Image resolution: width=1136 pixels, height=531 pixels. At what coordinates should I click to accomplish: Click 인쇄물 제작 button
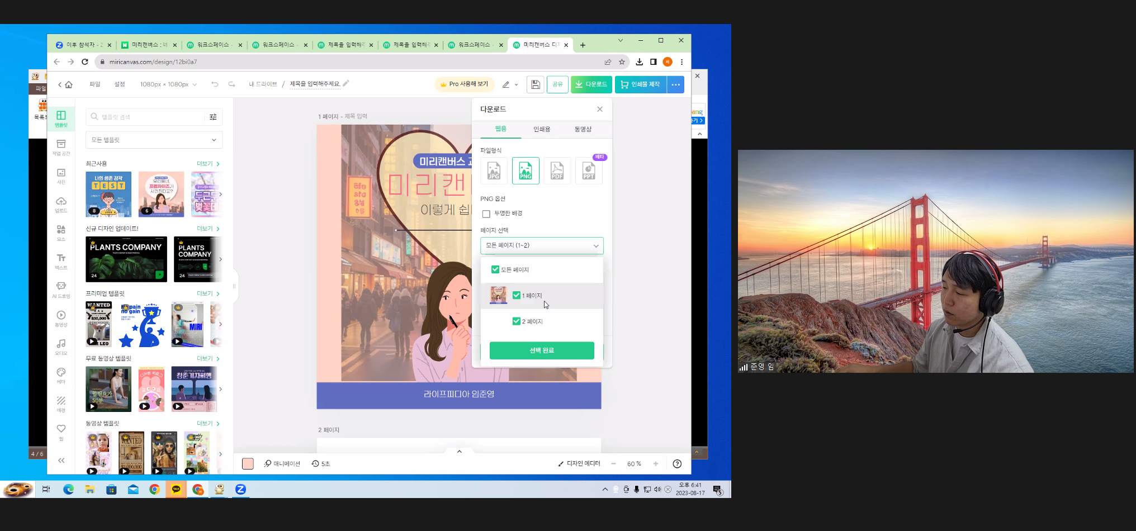point(641,84)
